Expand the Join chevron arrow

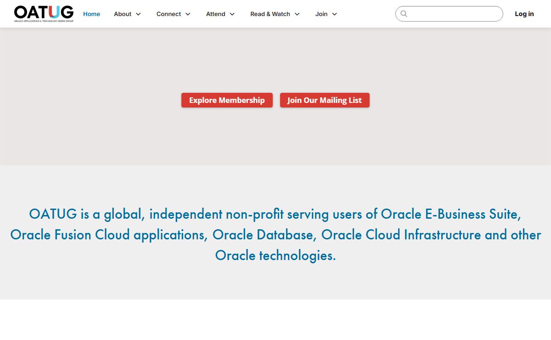pos(334,14)
